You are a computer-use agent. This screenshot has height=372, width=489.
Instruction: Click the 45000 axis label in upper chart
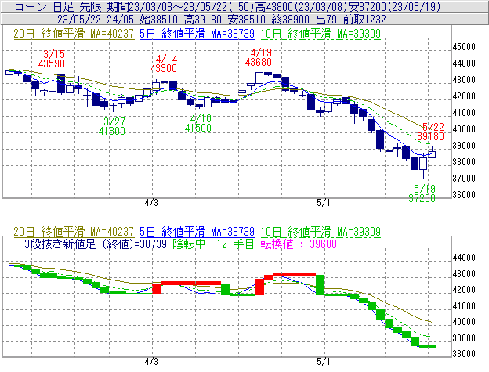(x=464, y=47)
